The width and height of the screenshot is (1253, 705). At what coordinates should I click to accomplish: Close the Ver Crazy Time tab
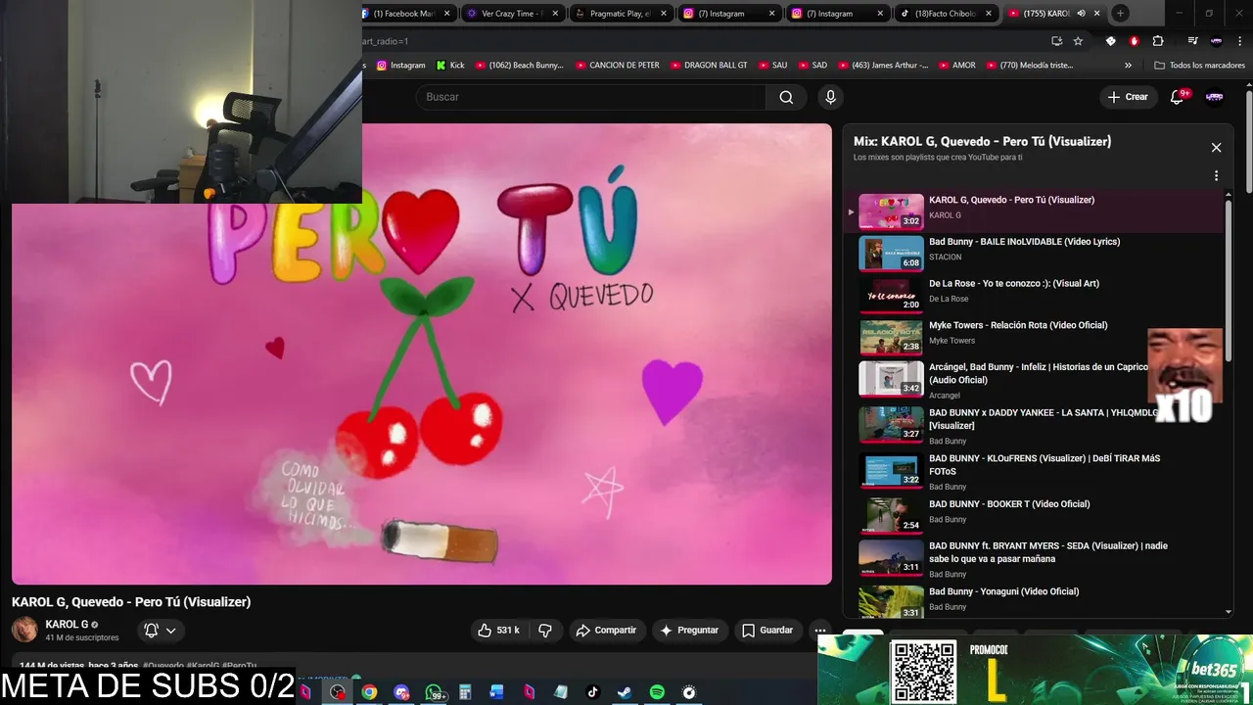(555, 14)
